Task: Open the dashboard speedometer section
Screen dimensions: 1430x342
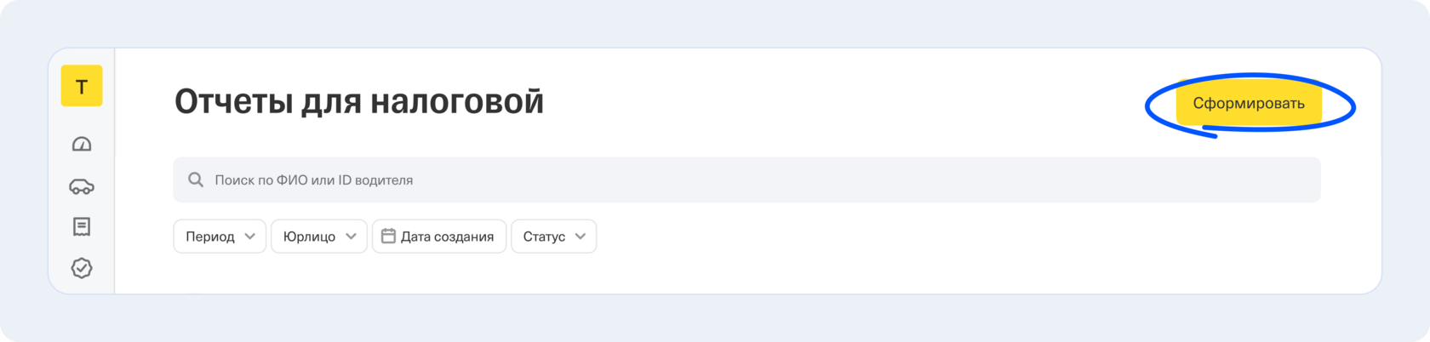Action: (82, 145)
